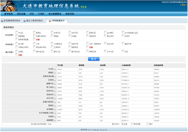Open the 行政区 menu
This screenshot has width=188, height=132.
(x=41, y=14)
